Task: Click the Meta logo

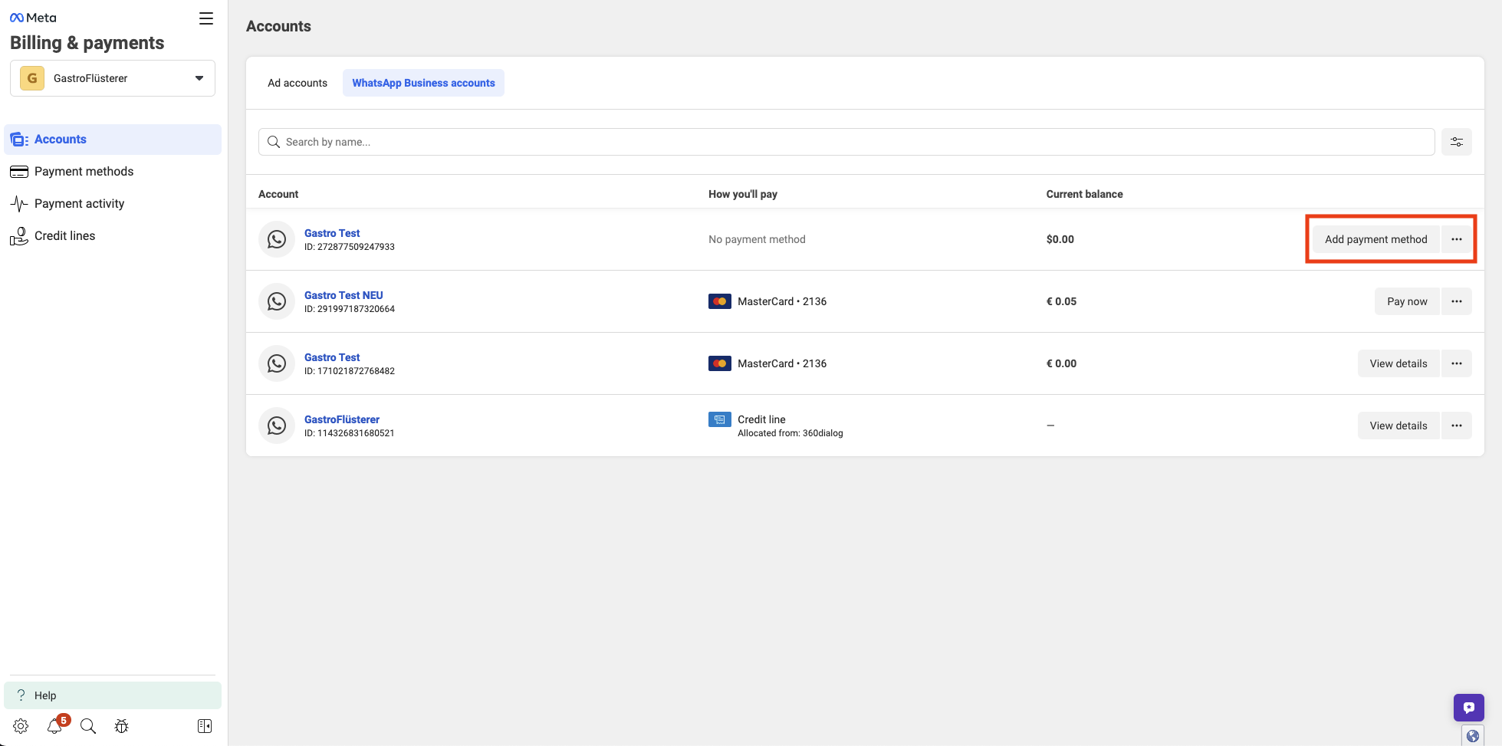Action: [x=33, y=18]
